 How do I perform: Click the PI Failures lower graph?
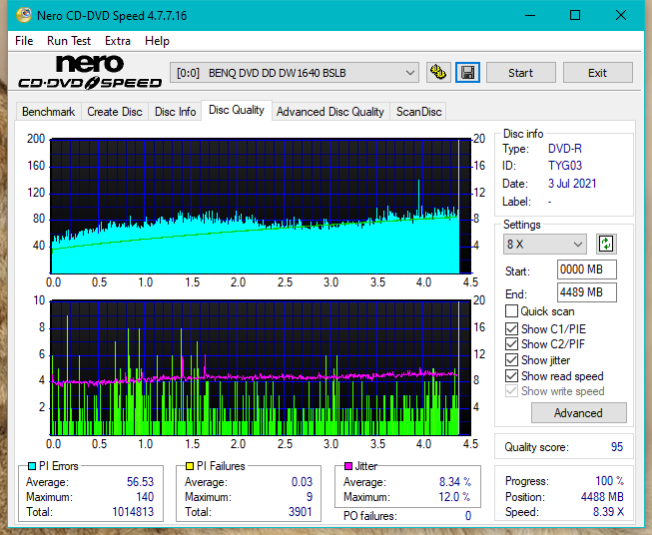click(x=261, y=368)
